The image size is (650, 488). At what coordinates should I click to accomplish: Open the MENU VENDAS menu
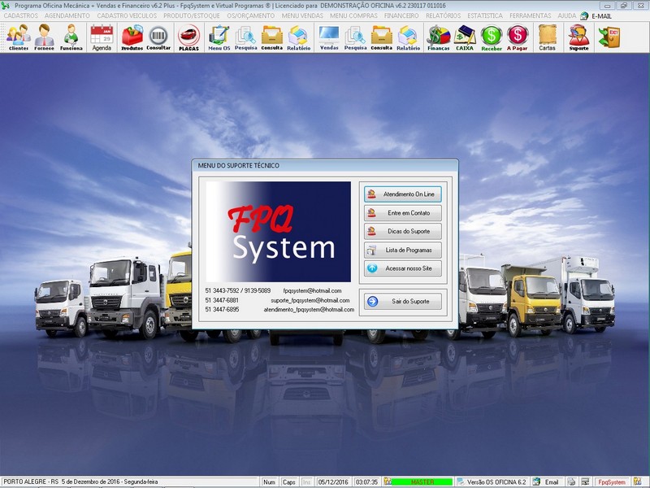pos(302,15)
